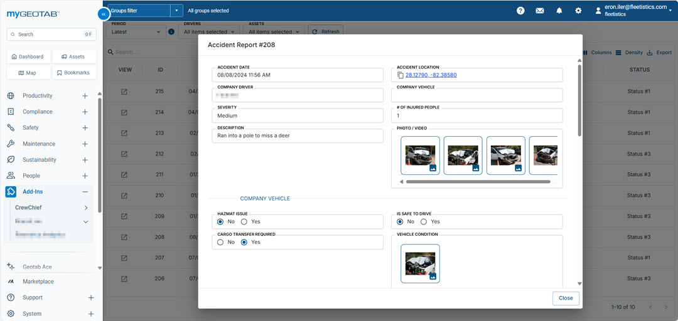Select Yes for Is Safe to Drive
The width and height of the screenshot is (678, 321).
click(424, 222)
